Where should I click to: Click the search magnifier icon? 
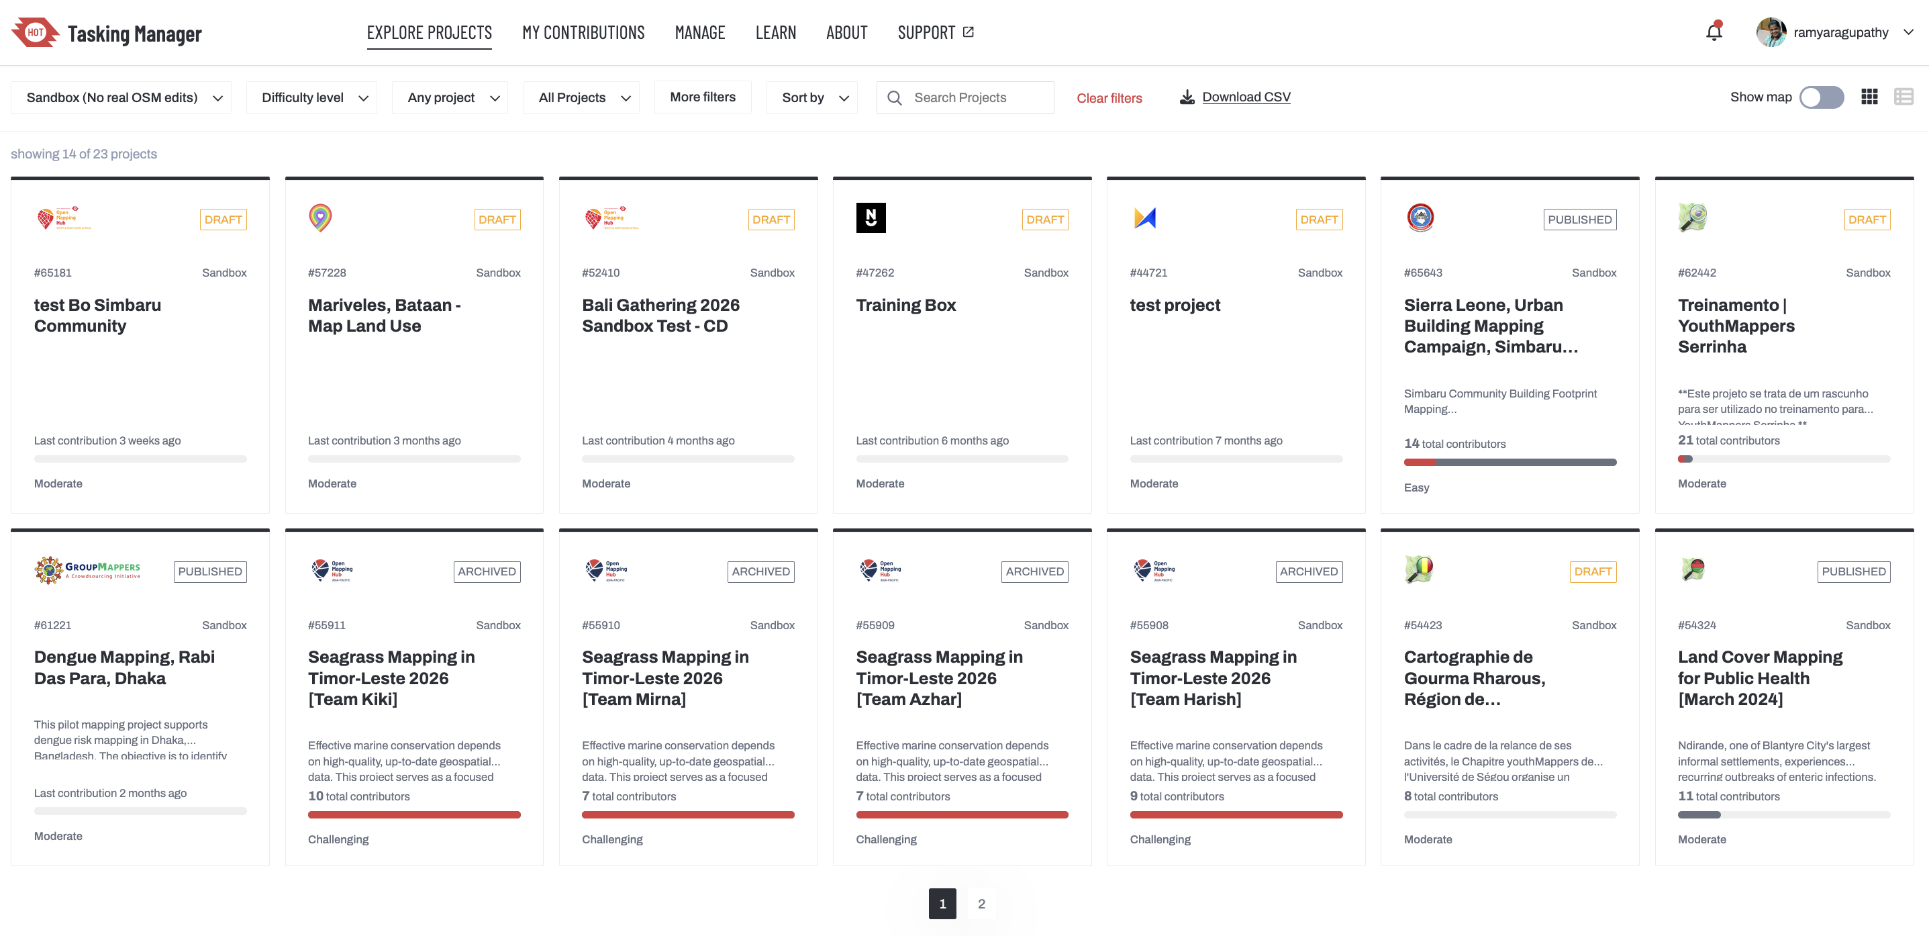coord(894,97)
